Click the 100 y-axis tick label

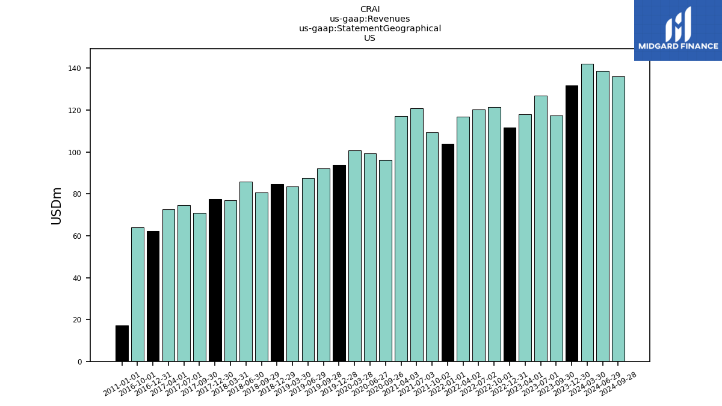tap(75, 152)
